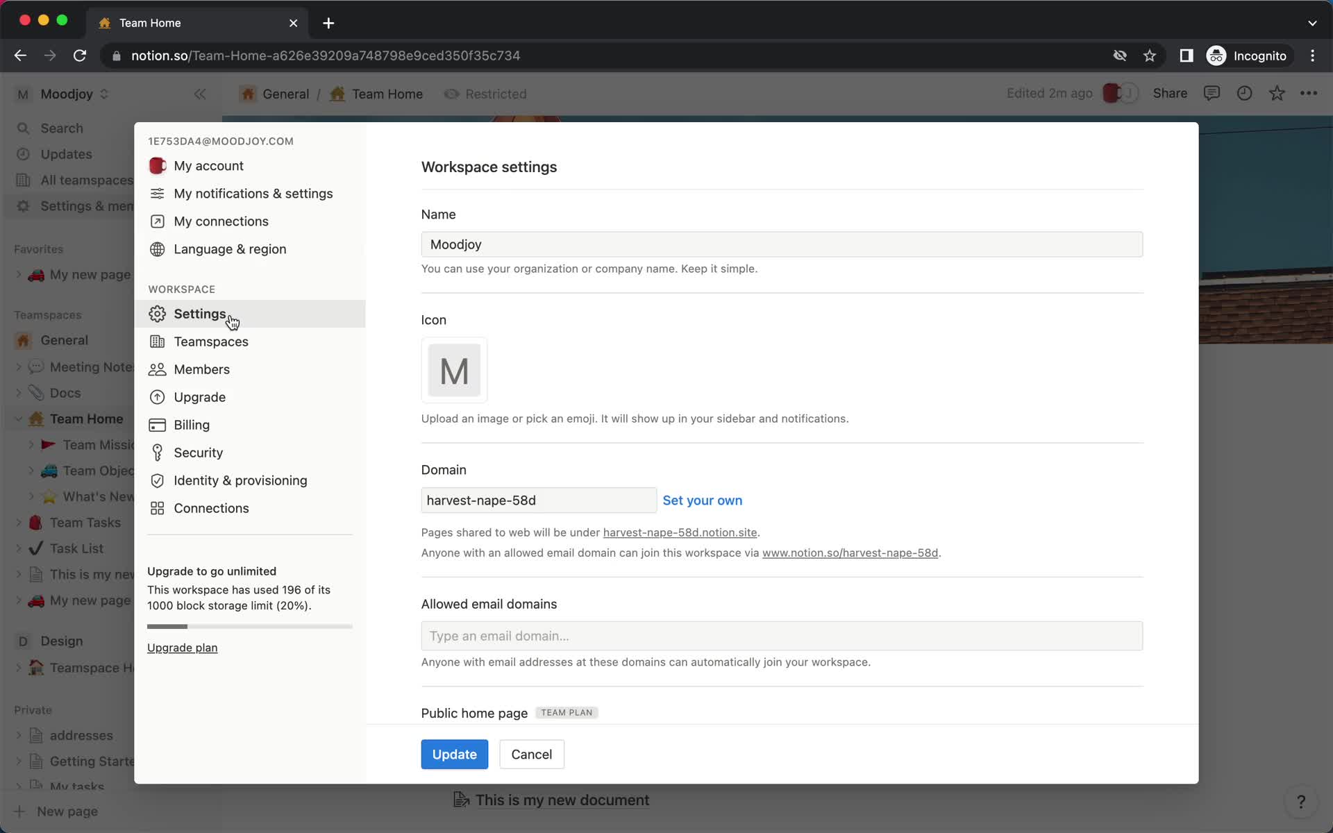This screenshot has width=1333, height=833.
Task: Click Settings & members gear icon
Action: [23, 206]
